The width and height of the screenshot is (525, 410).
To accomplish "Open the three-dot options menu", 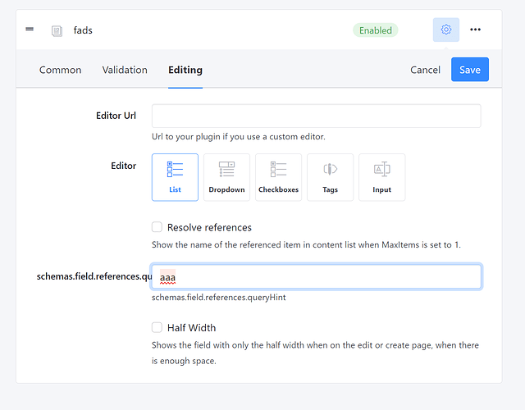I will tap(475, 30).
